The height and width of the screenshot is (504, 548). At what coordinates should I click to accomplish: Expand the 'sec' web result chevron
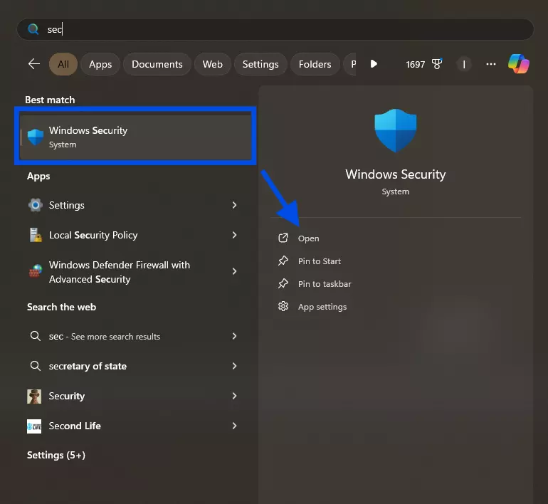[x=234, y=336]
